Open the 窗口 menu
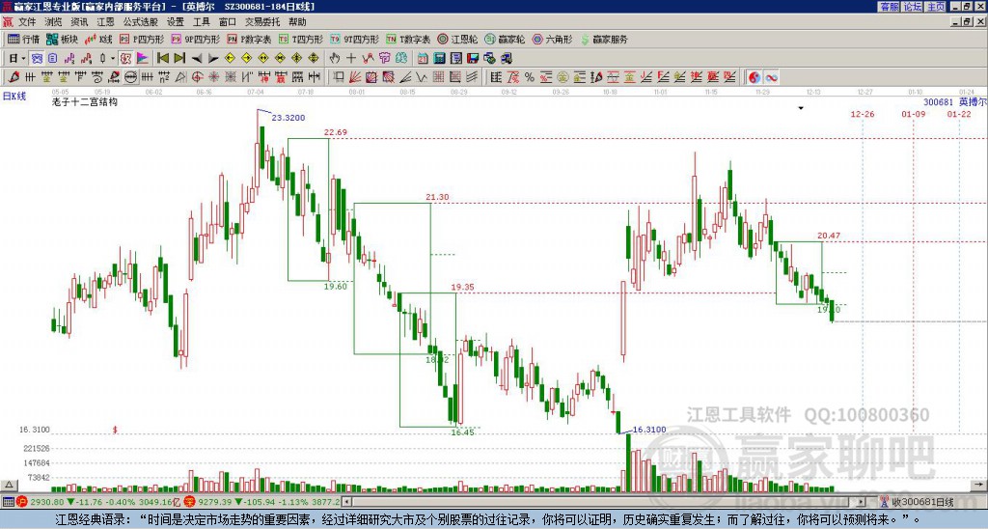This screenshot has width=988, height=529. (x=228, y=22)
